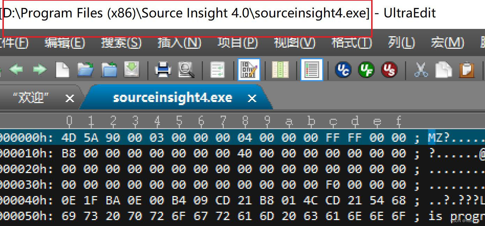Click byte 63 in row 000050h
485x226 pixels.
coord(310,216)
